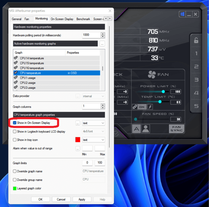Viewport: 209px width, 207px height.
Task: Toggle the ON button next to link icon
Action: coord(142,107)
